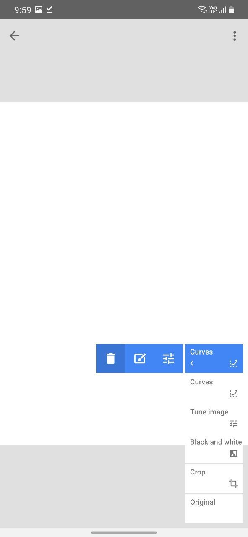This screenshot has height=537, width=248.
Task: Select the second Curves stack entry
Action: click(x=214, y=388)
